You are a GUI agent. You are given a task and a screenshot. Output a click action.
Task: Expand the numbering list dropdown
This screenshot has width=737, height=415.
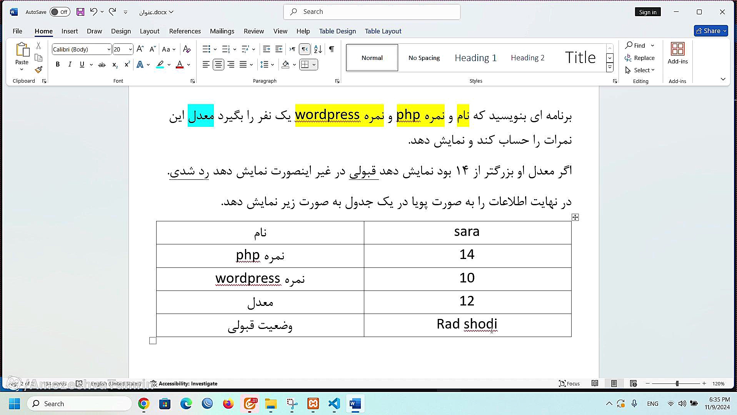pos(235,49)
